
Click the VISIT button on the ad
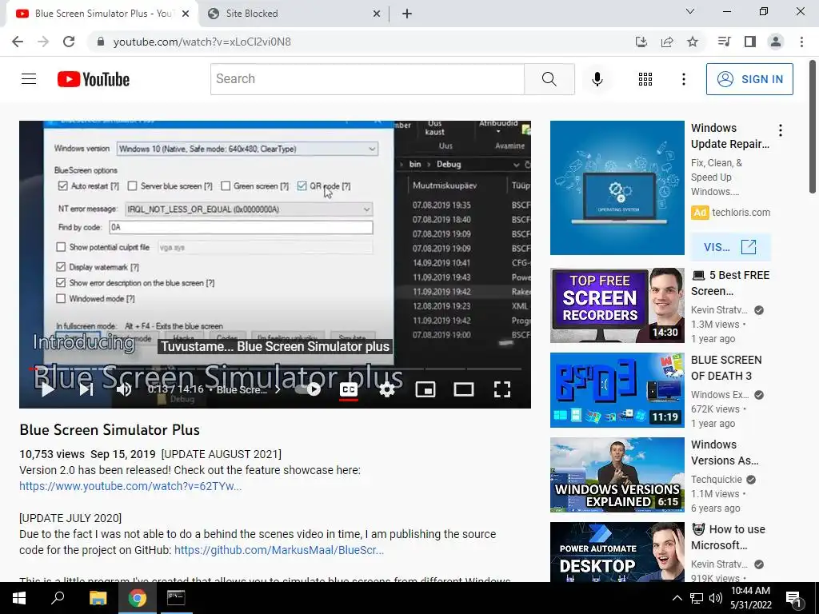(x=730, y=247)
